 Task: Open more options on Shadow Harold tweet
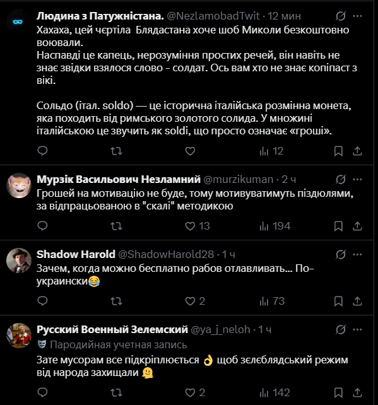tap(357, 254)
